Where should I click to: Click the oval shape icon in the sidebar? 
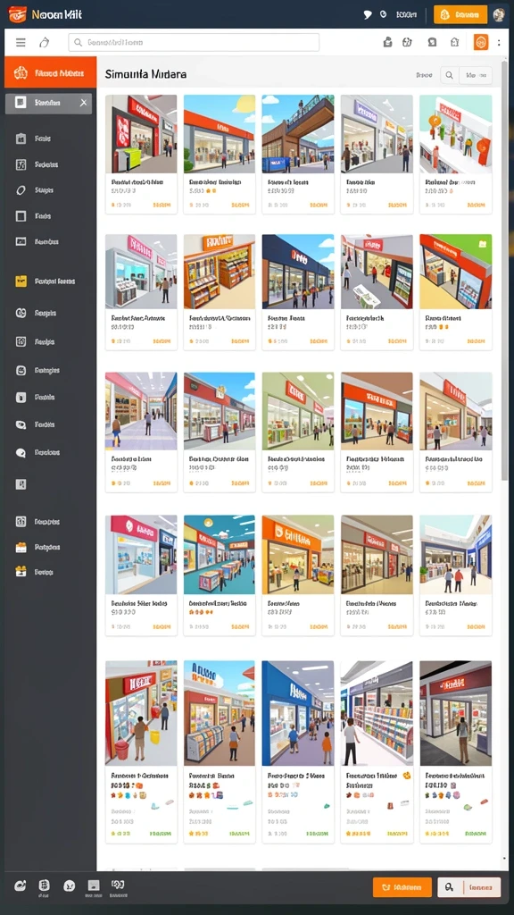[21, 190]
